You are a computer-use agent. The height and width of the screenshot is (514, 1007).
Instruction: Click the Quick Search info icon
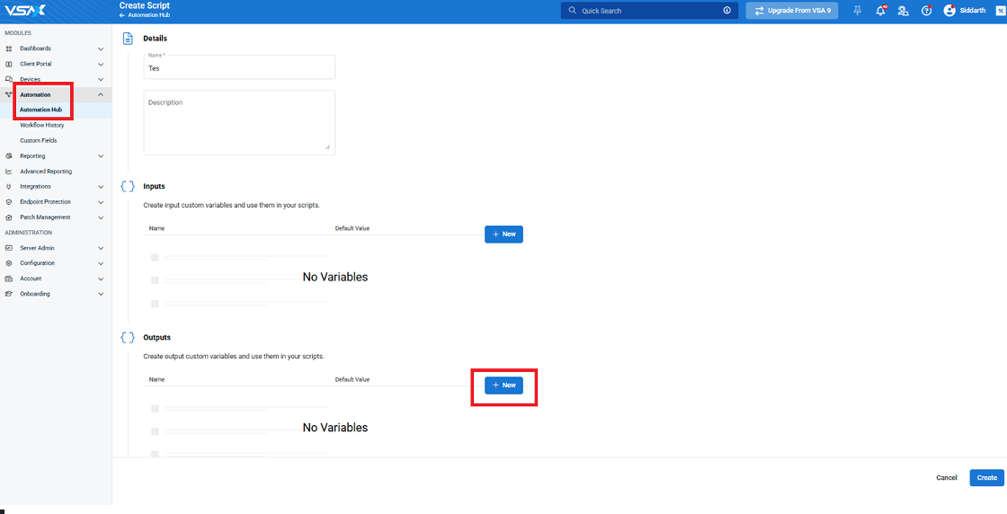click(x=726, y=11)
